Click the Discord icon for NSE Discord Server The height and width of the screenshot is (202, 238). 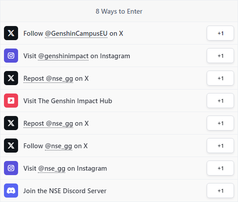coord(11,191)
